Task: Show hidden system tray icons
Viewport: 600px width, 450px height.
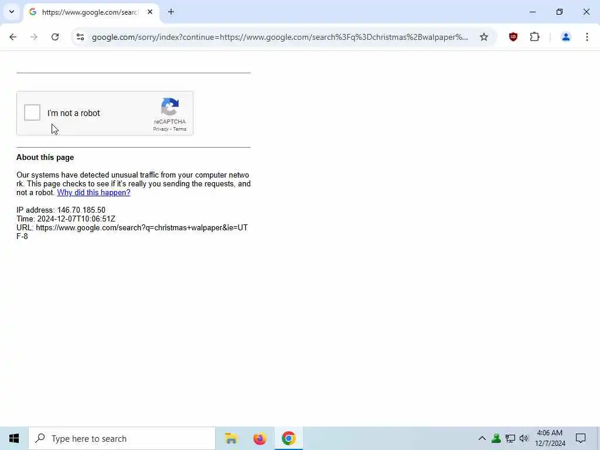Action: tap(482, 438)
